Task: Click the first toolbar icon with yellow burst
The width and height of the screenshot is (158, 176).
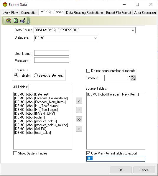Action: 9,21
